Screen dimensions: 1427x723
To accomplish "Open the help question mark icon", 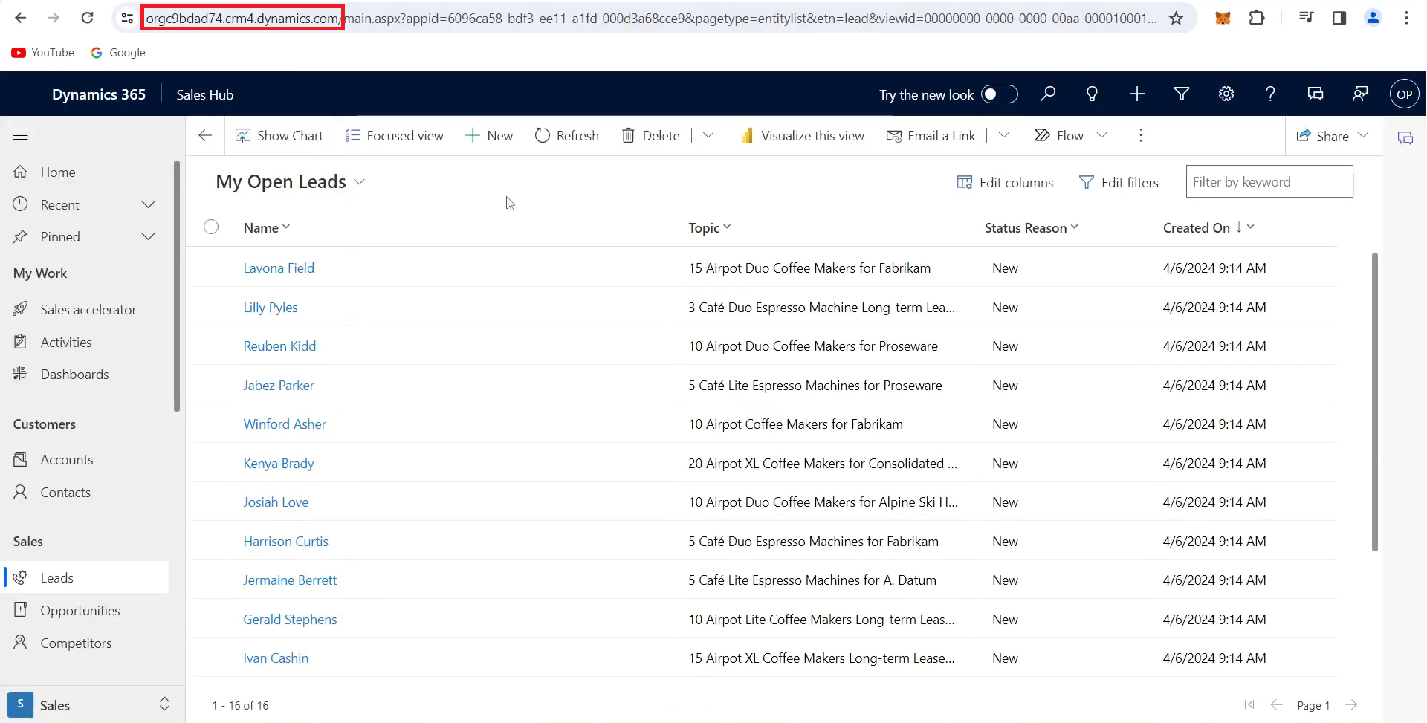I will [x=1270, y=94].
